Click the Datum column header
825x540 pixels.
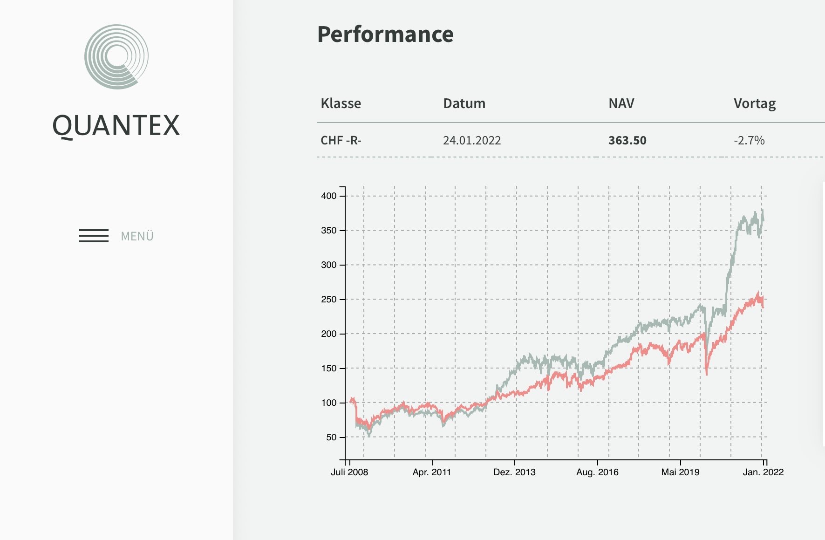pyautogui.click(x=464, y=103)
